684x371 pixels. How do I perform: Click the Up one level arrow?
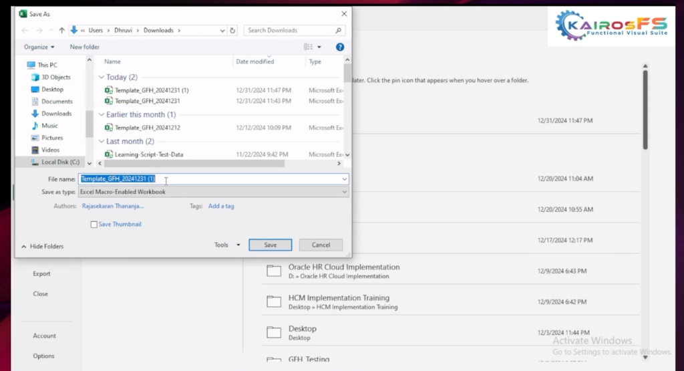(x=62, y=30)
